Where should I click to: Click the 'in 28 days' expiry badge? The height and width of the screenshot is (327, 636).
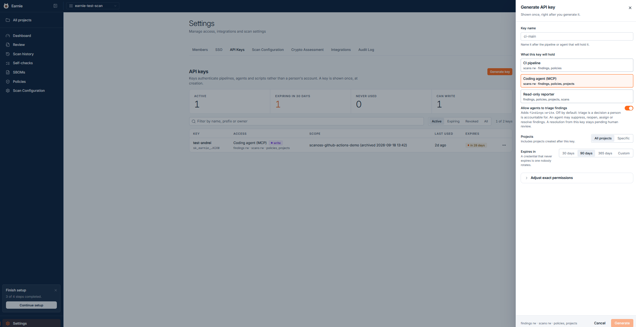click(x=476, y=145)
